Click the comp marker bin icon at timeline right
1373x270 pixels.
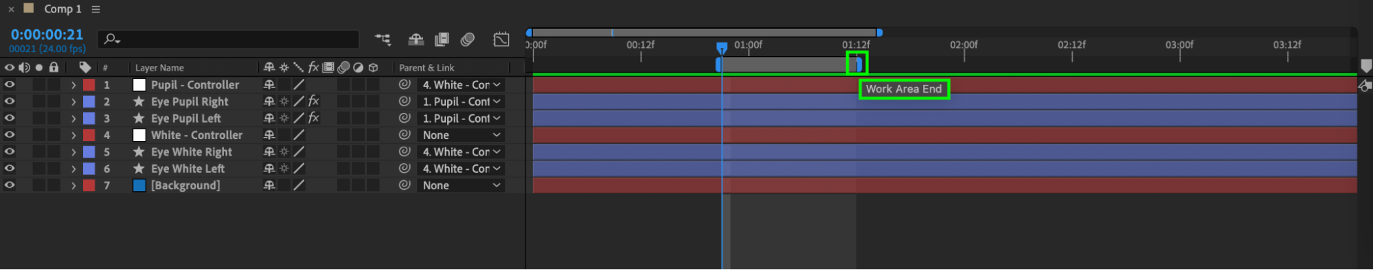click(x=1366, y=66)
